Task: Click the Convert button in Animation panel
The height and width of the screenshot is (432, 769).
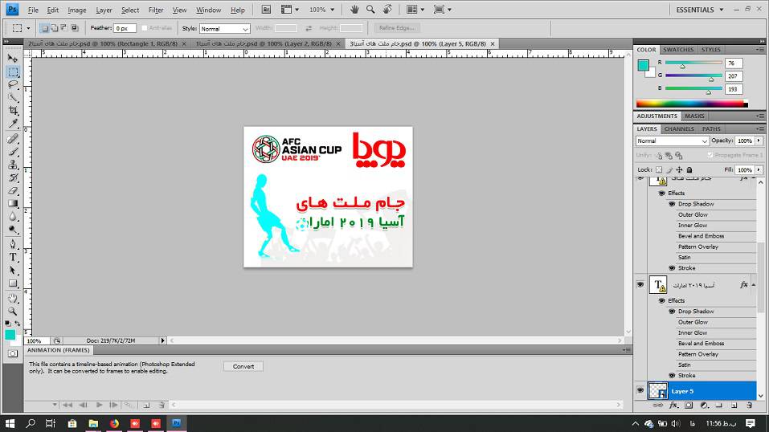Action: pyautogui.click(x=243, y=366)
